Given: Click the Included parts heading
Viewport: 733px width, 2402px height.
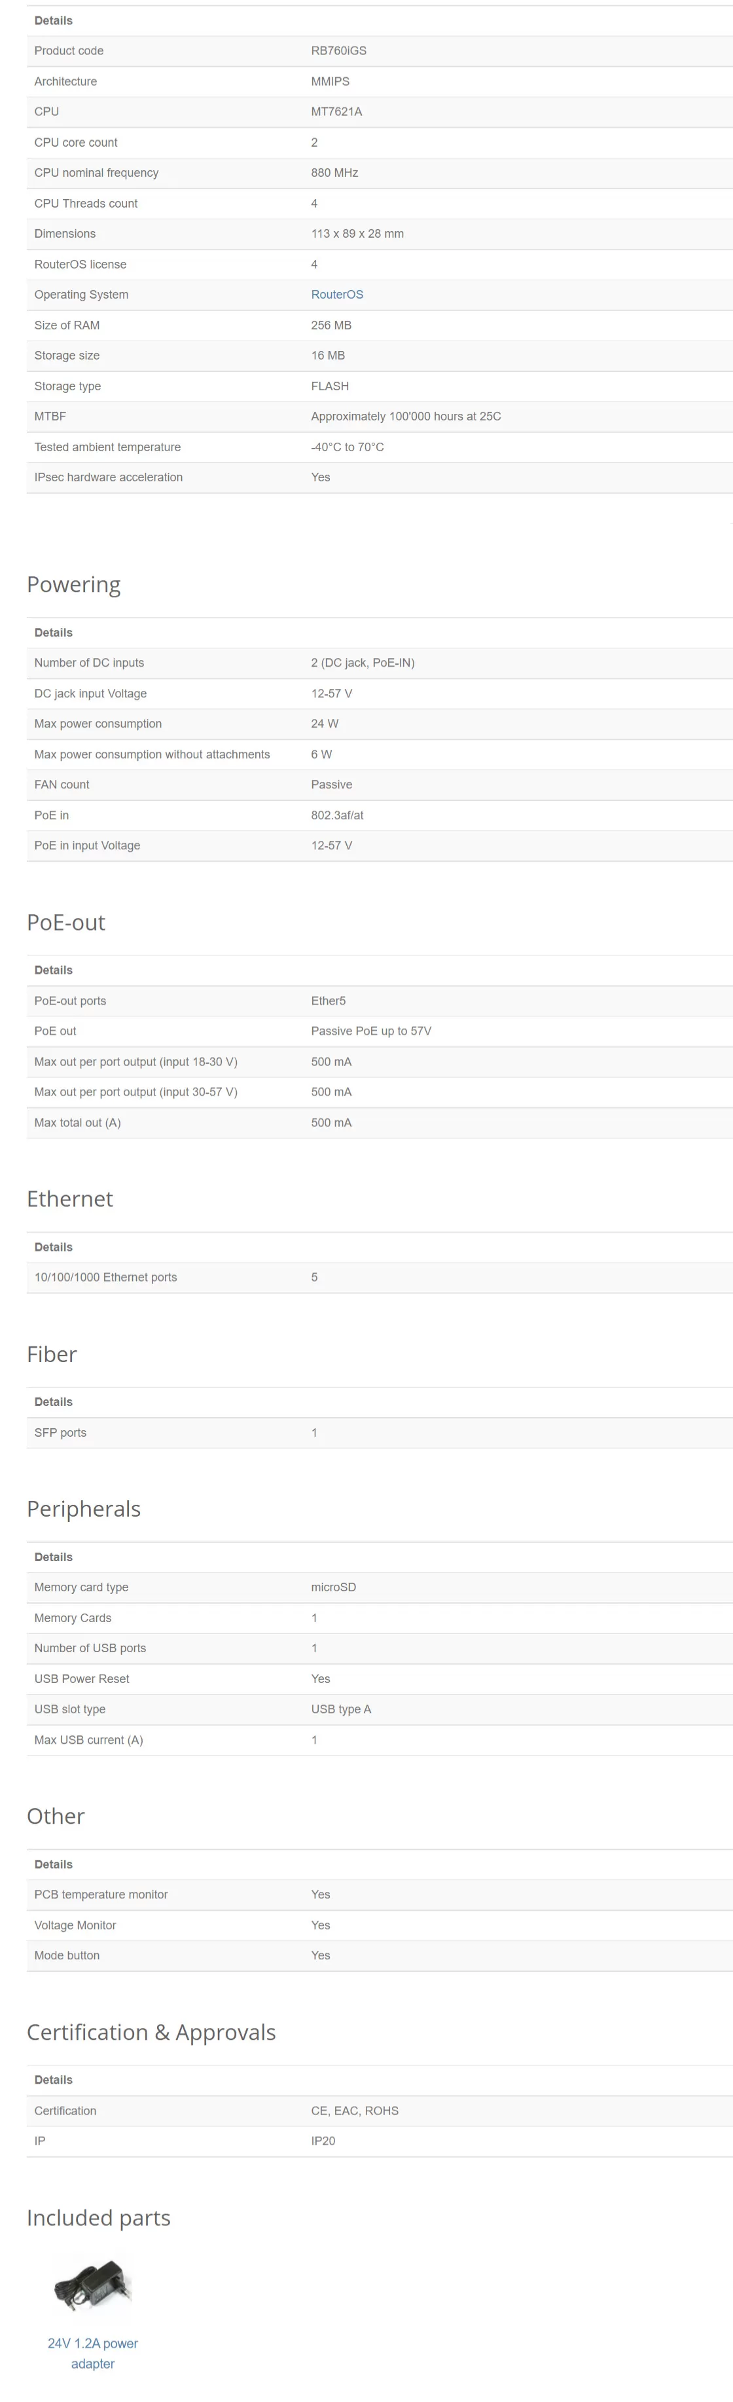Looking at the screenshot, I should click(98, 2217).
